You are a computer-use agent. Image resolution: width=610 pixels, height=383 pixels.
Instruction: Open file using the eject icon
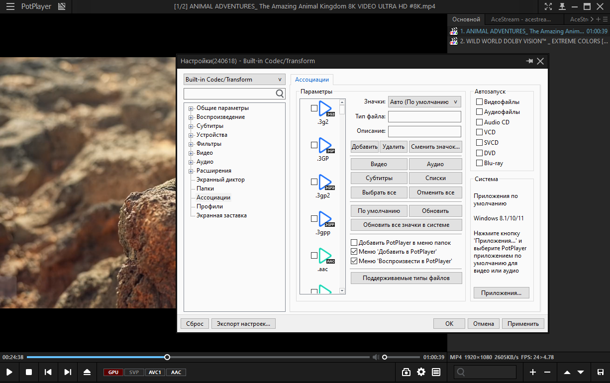87,372
